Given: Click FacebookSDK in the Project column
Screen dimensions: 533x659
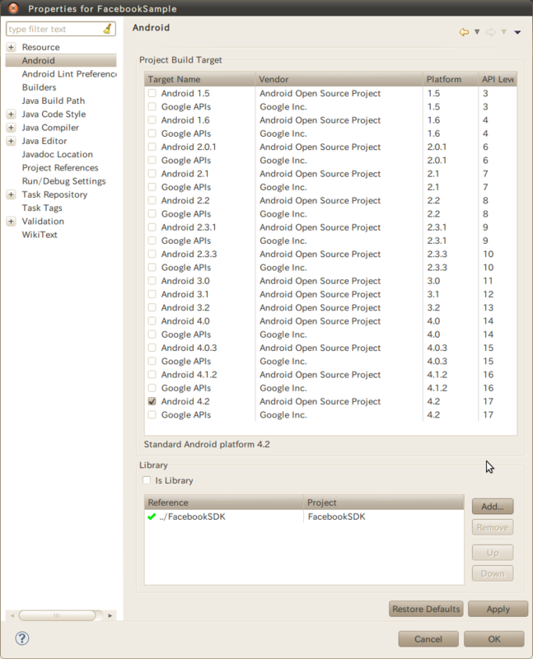Looking at the screenshot, I should tap(336, 516).
